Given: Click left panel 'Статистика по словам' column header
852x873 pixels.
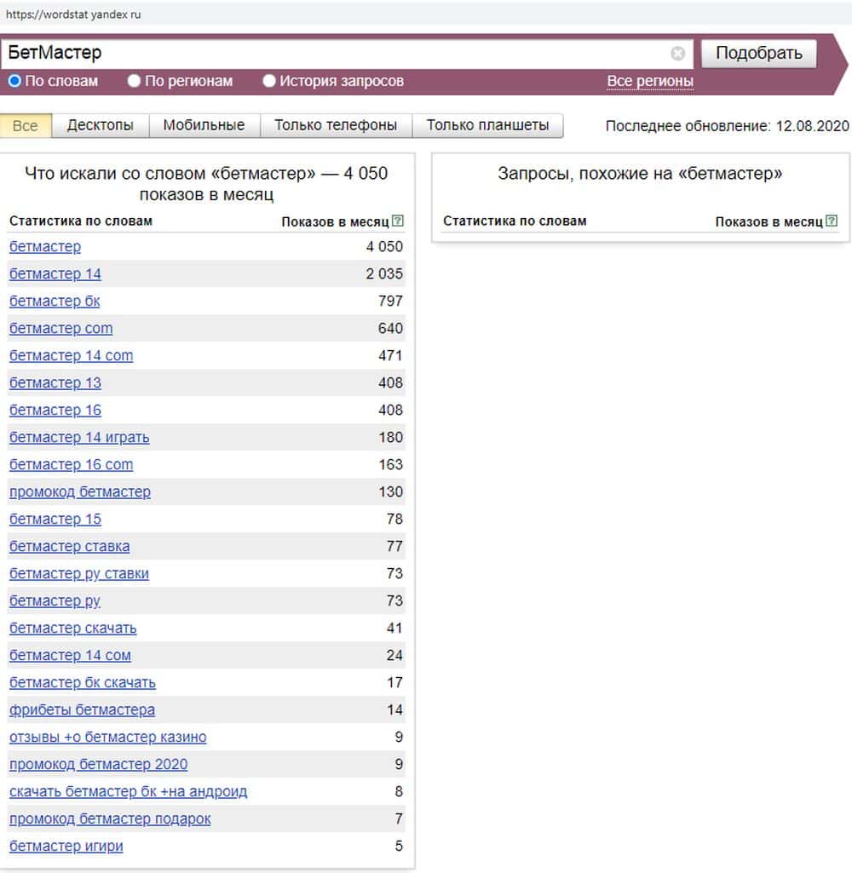Looking at the screenshot, I should [81, 221].
